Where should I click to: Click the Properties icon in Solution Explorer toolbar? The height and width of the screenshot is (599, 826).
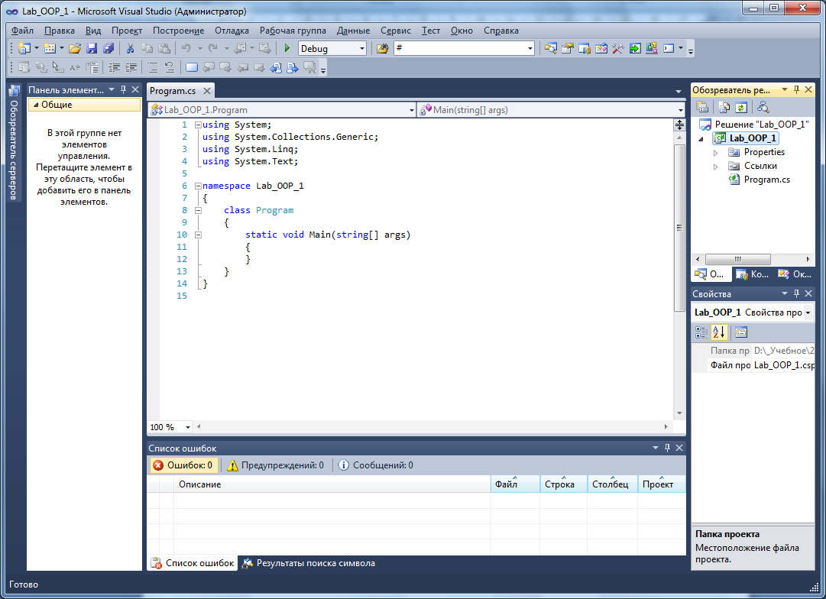click(702, 108)
